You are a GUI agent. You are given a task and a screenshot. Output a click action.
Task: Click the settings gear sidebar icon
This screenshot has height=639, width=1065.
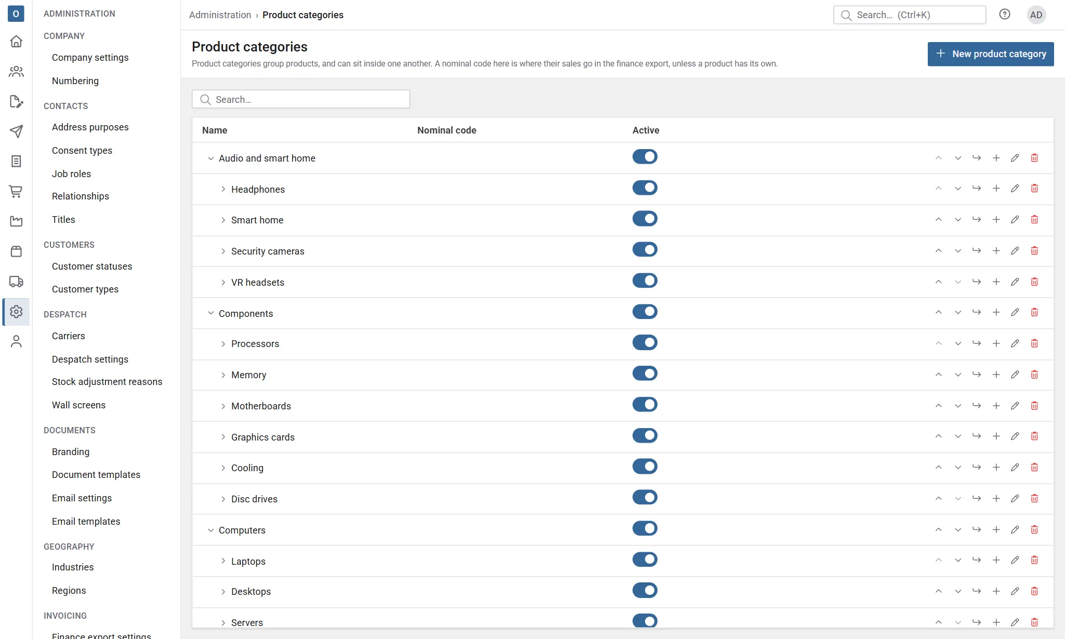(16, 312)
